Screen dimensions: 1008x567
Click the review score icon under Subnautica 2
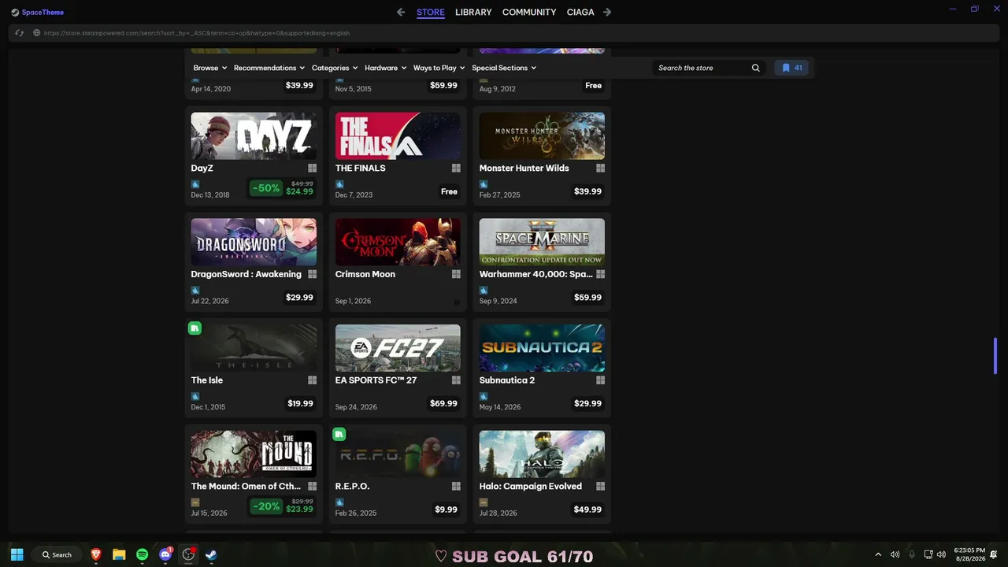click(484, 397)
